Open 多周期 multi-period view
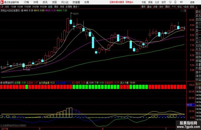This screenshot has width=201, height=130. coord(69,7)
